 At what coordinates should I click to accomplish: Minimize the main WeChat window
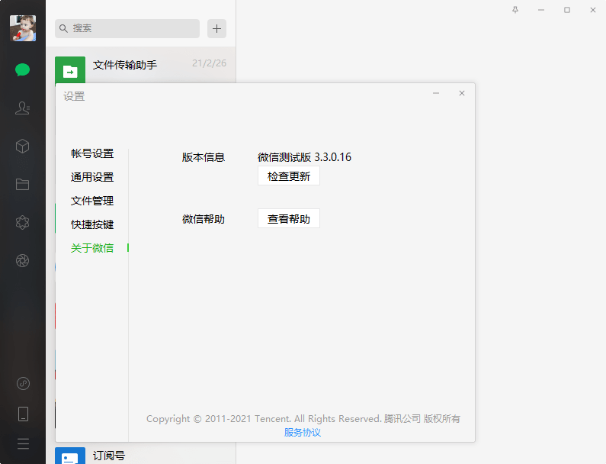coord(541,10)
